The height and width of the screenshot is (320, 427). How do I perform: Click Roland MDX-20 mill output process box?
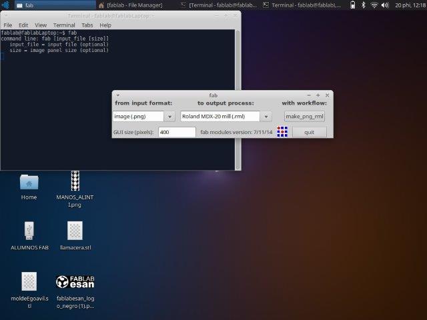click(x=220, y=117)
